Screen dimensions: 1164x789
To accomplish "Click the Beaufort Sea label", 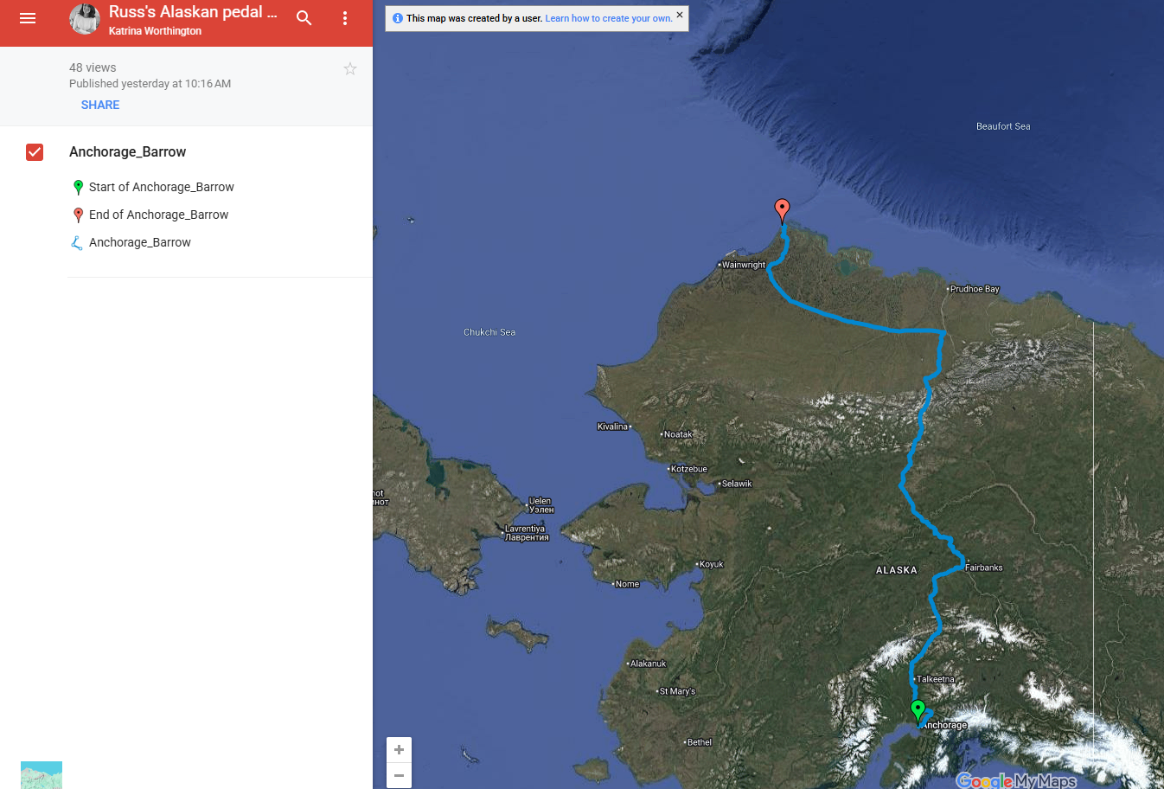I will 1003,126.
